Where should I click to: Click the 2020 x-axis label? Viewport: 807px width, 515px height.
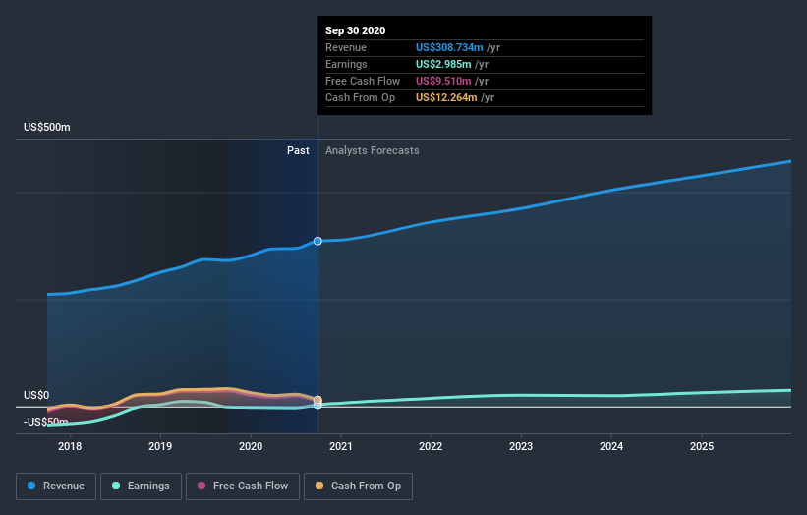[x=251, y=446]
